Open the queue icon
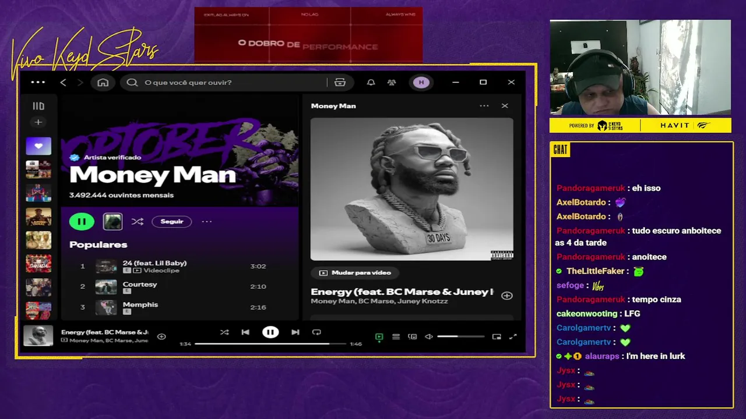Image resolution: width=746 pixels, height=419 pixels. (x=396, y=336)
